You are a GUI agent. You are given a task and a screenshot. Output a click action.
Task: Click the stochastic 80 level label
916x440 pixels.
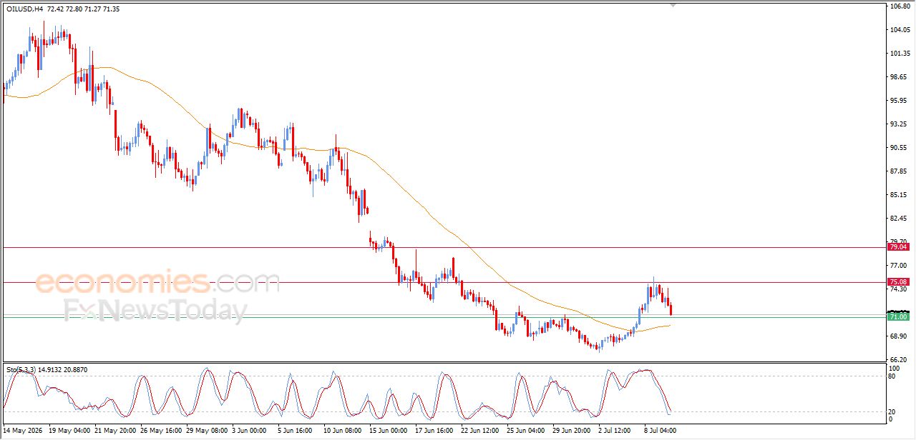pos(893,376)
